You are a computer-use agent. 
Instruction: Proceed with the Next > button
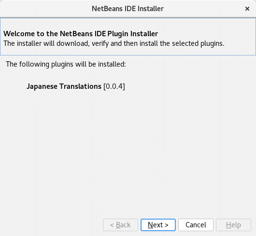click(158, 225)
